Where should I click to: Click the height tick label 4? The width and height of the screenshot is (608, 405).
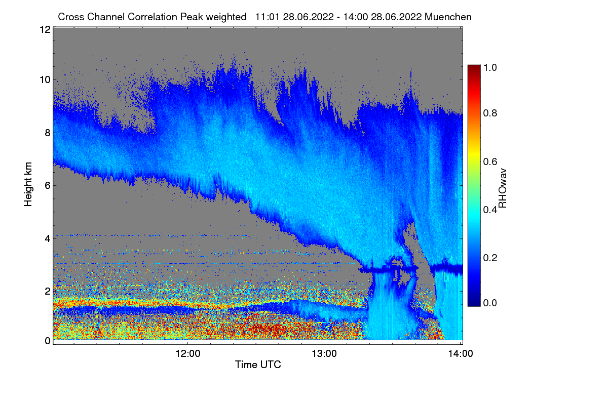[x=47, y=238]
